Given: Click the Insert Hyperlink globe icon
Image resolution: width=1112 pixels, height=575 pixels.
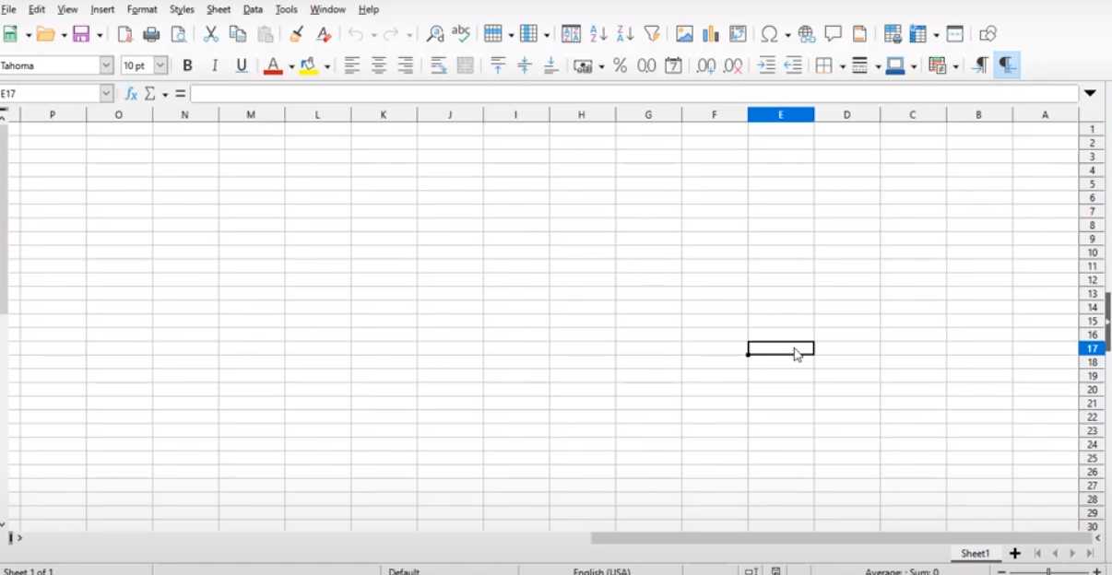Looking at the screenshot, I should (807, 35).
